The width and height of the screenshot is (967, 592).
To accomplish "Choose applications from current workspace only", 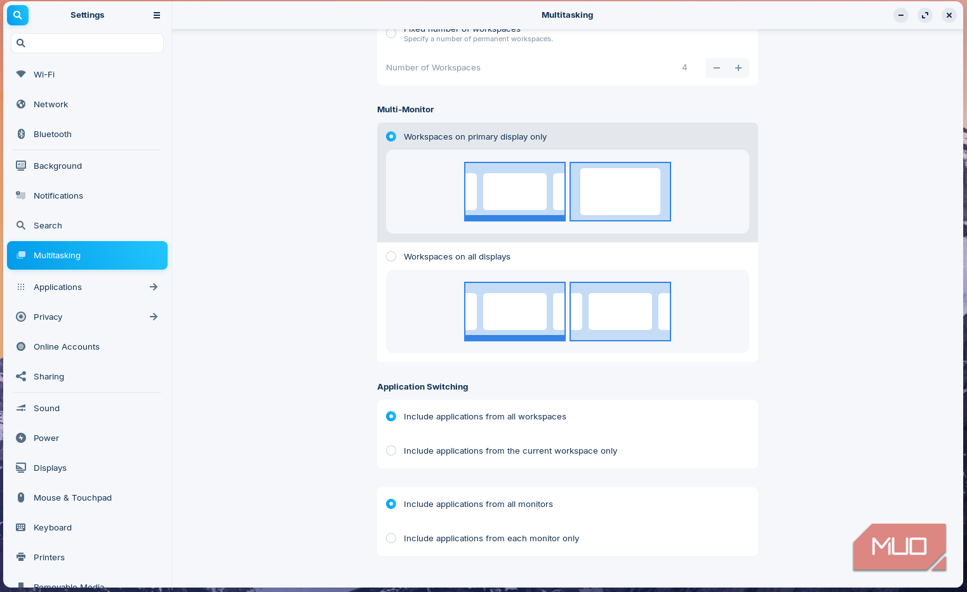I will (x=391, y=451).
